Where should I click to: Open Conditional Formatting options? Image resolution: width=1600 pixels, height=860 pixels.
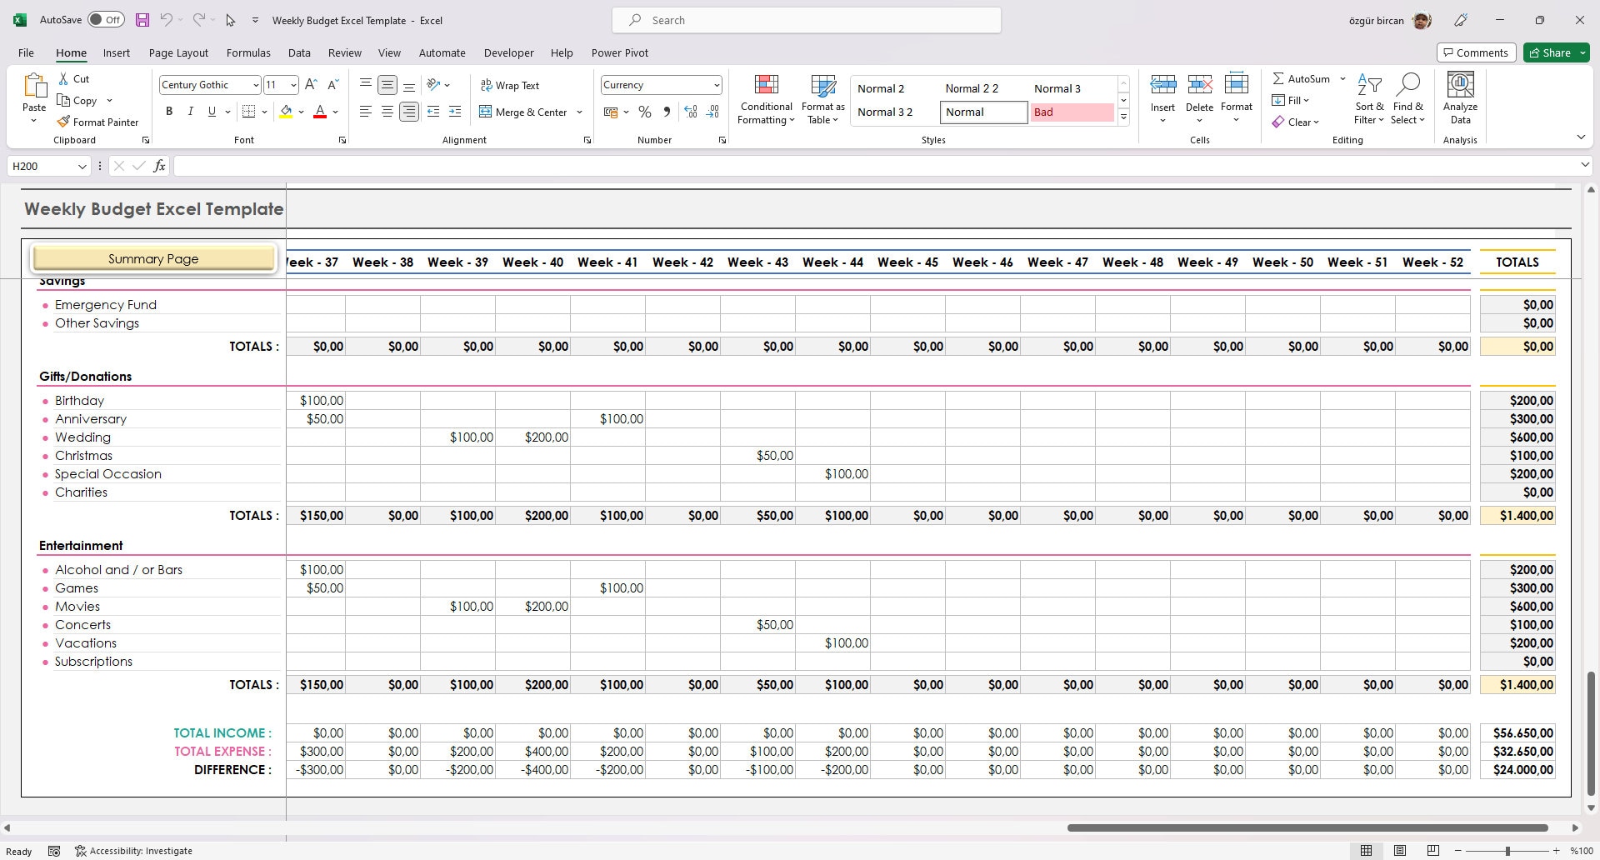point(765,98)
